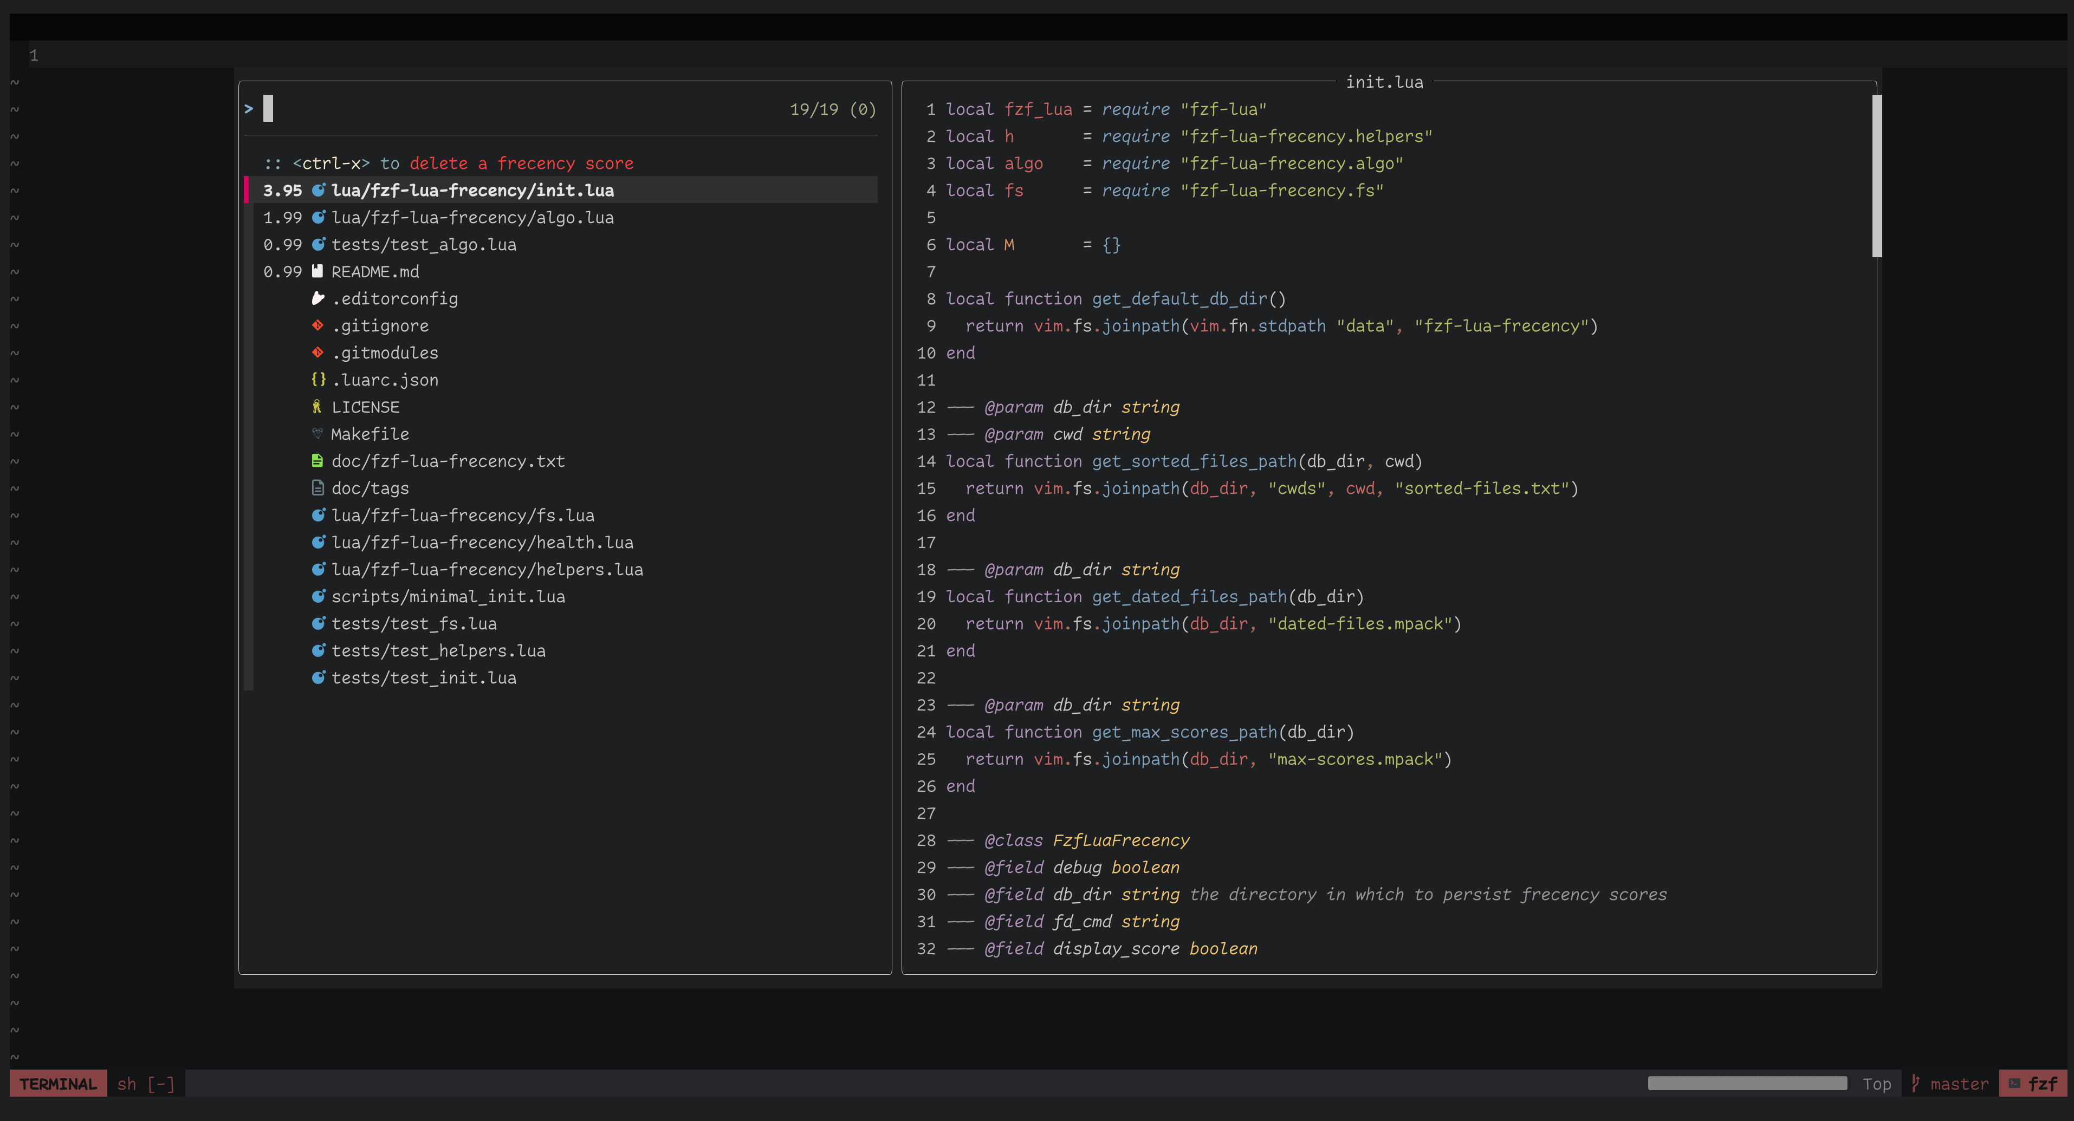Select tests/test_algo.lua with score 0.99
Viewport: 2074px width, 1121px height.
tap(424, 245)
